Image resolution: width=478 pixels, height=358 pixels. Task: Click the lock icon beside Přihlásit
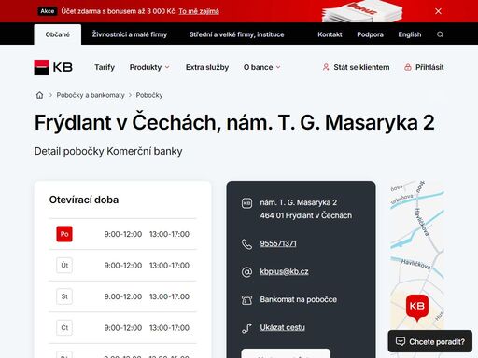pos(408,67)
